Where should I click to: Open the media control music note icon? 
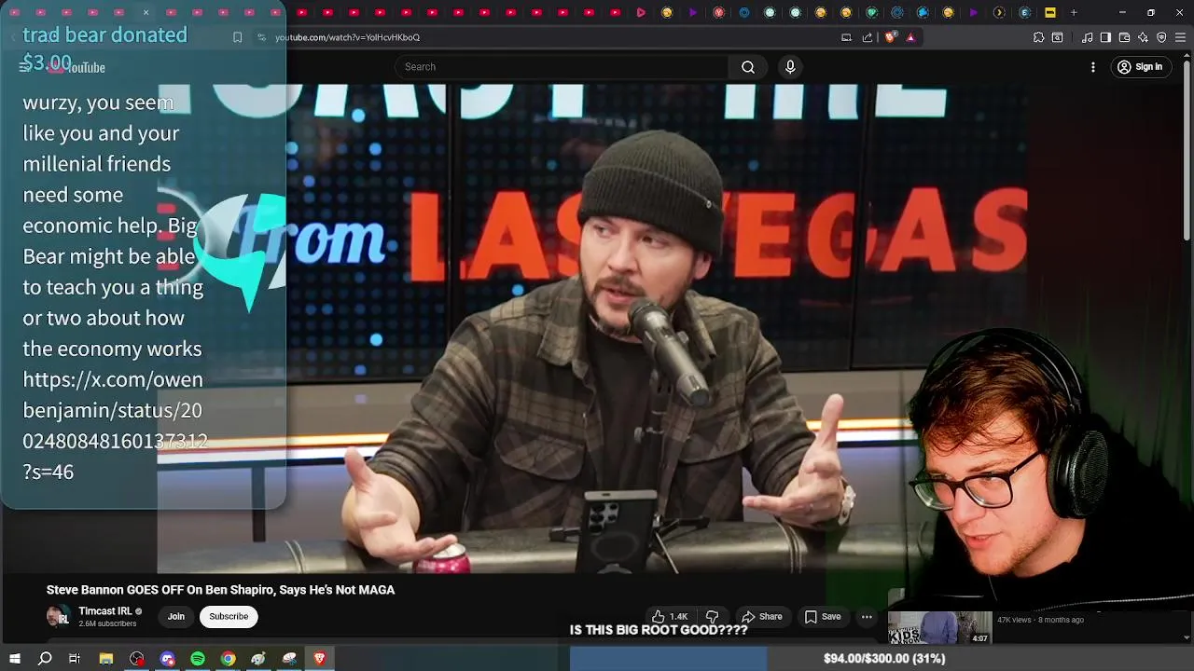coord(1088,37)
